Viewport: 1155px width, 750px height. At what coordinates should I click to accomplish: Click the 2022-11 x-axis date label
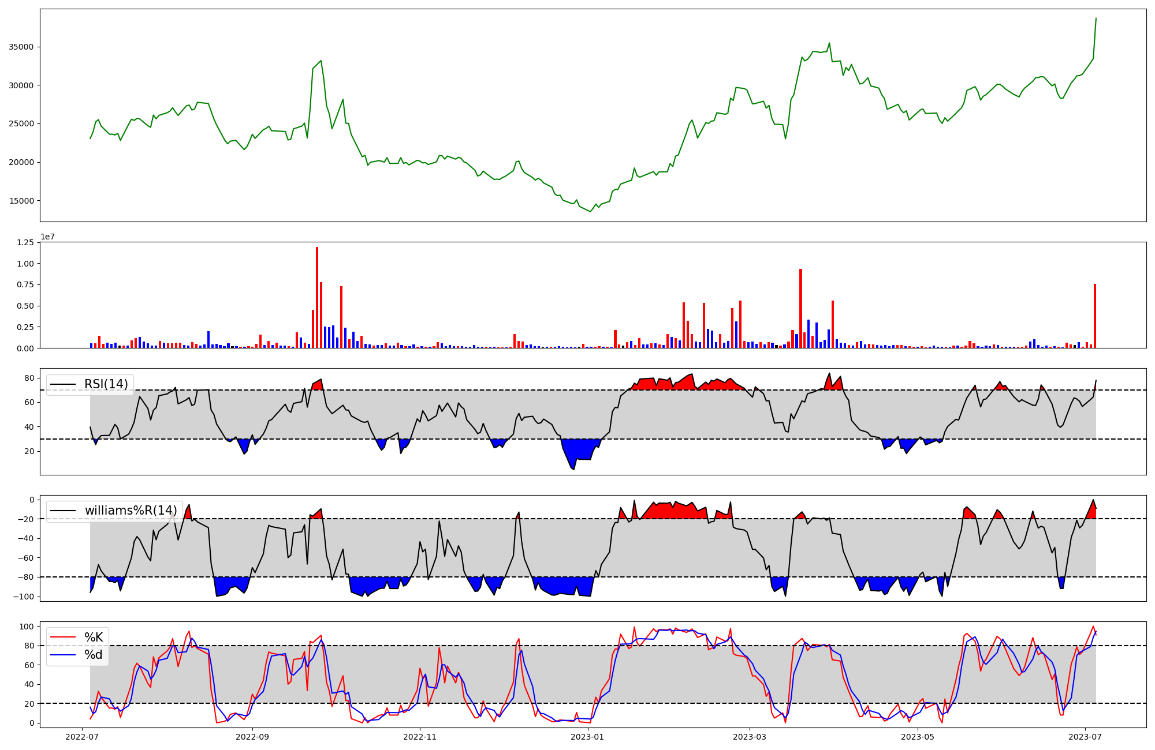tap(420, 737)
